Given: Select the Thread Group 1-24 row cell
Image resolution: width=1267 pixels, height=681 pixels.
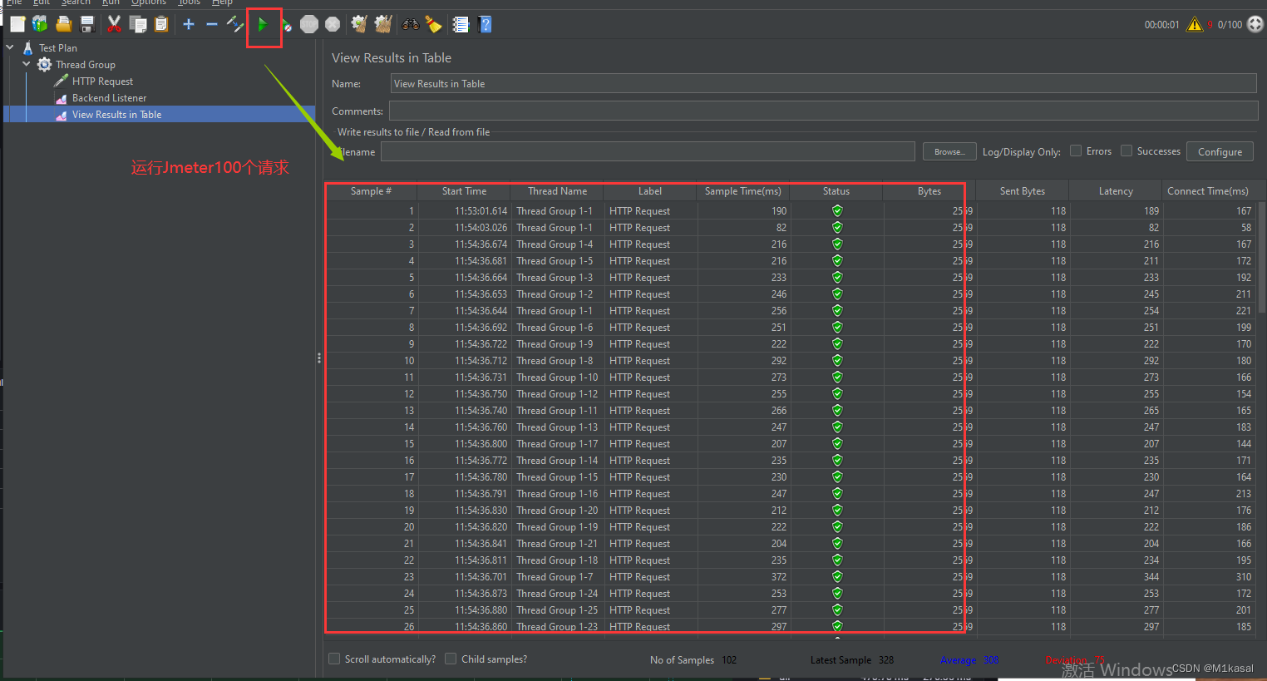Looking at the screenshot, I should click(x=557, y=594).
